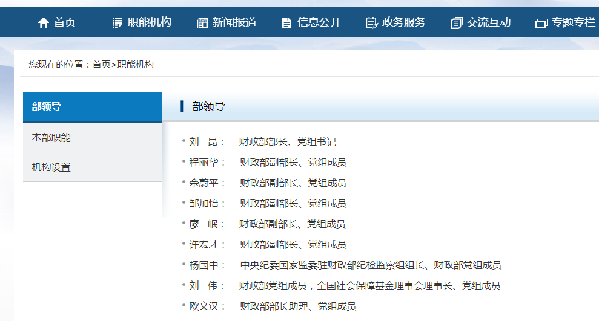Click the folder icon beside 专题专栏

point(541,23)
